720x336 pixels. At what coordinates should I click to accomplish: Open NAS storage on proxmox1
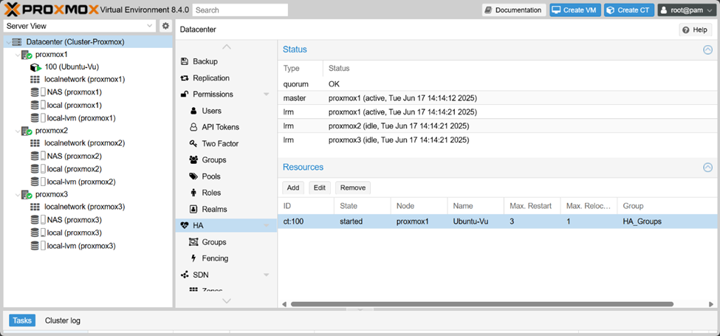[x=74, y=92]
